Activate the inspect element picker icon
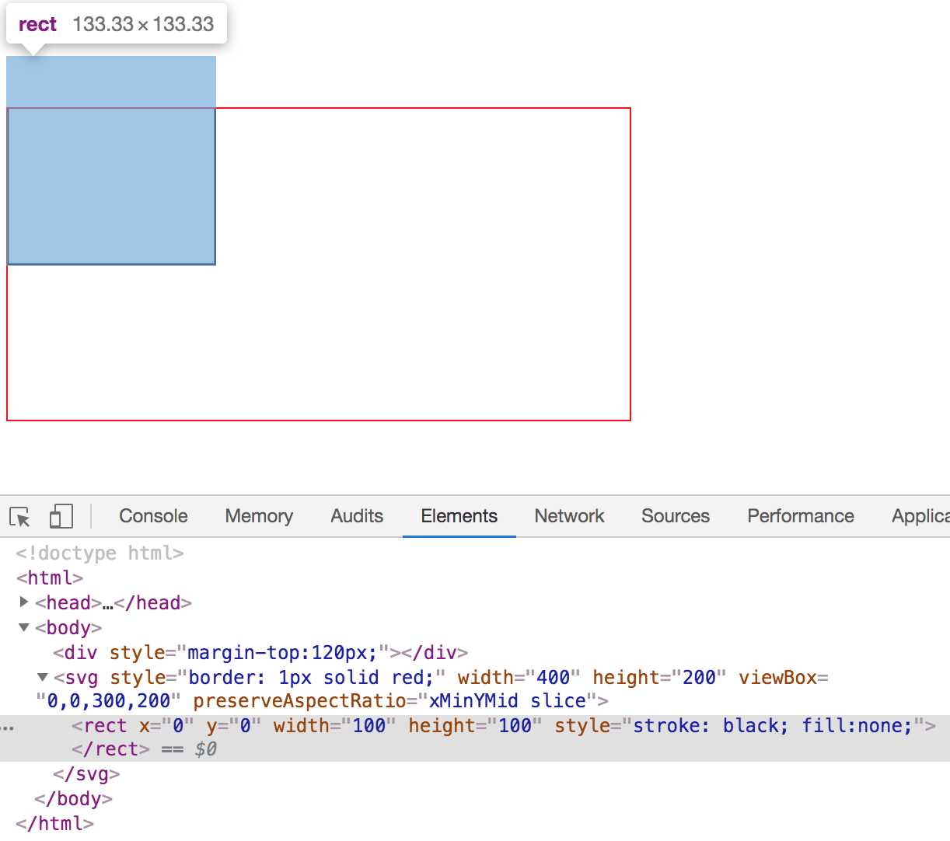This screenshot has height=841, width=950. [19, 517]
